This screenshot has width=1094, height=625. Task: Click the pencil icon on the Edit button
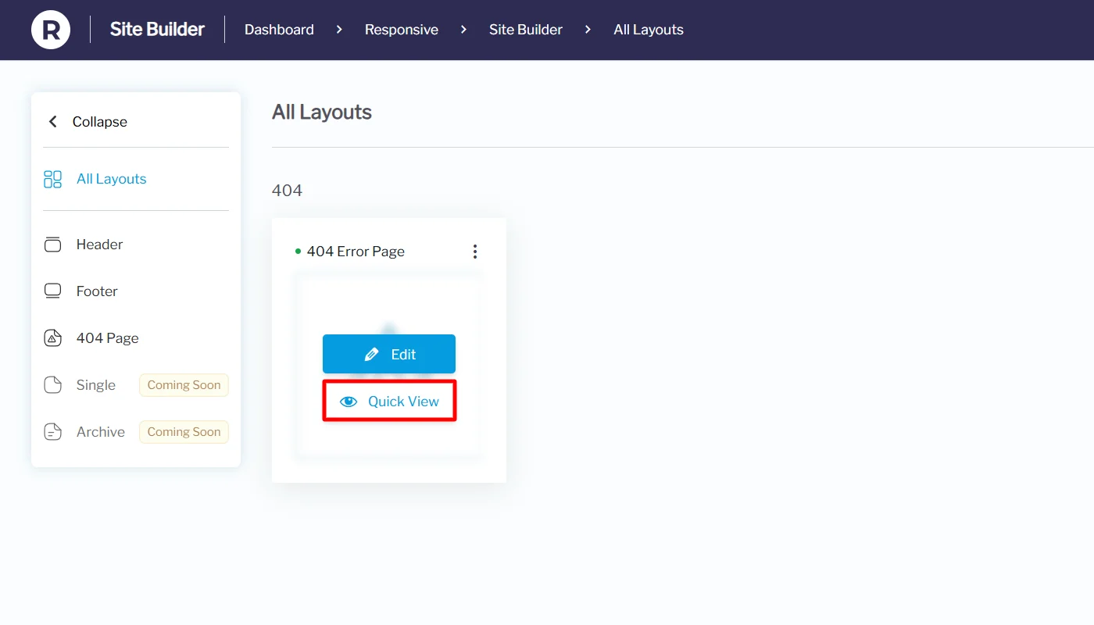tap(372, 355)
